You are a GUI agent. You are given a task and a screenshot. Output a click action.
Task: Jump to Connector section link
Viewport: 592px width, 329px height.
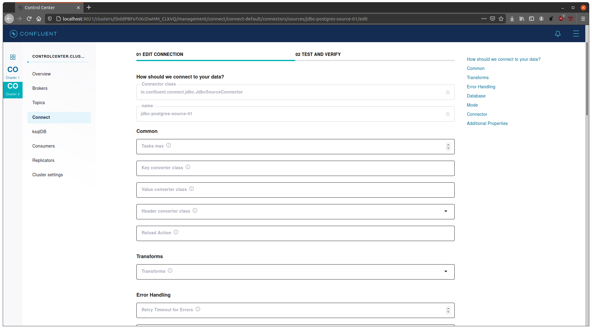click(477, 114)
